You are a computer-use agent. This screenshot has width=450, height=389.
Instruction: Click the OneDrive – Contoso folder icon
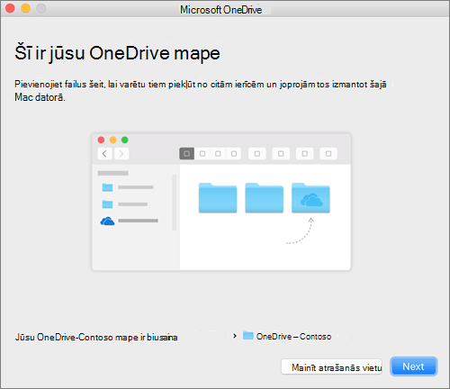(247, 335)
